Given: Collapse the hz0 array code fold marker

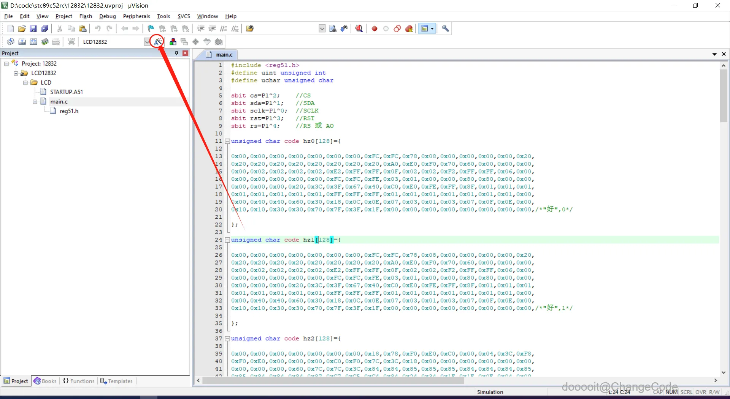Looking at the screenshot, I should tap(227, 141).
